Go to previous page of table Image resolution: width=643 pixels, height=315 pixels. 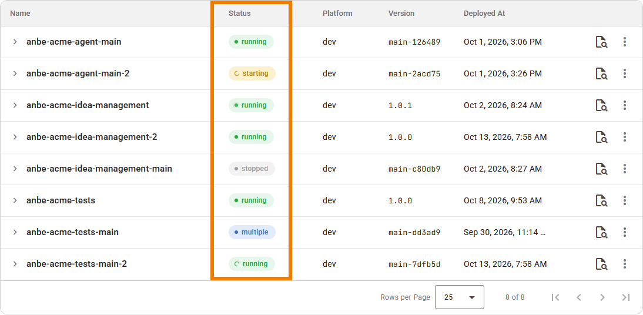(579, 297)
